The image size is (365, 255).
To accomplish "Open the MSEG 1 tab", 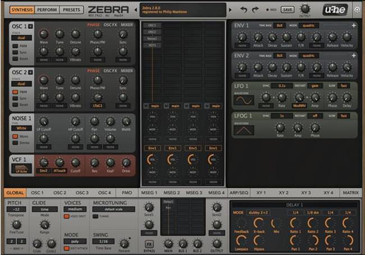I will click(149, 193).
